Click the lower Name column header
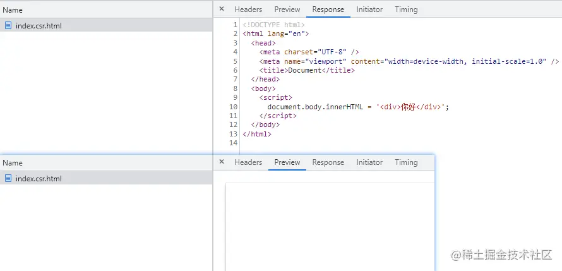This screenshot has height=271, width=562. point(106,162)
